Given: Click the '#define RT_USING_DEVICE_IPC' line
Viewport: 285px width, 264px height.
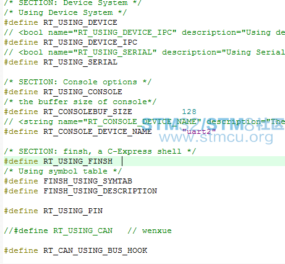Looking at the screenshot, I should click(70, 42).
